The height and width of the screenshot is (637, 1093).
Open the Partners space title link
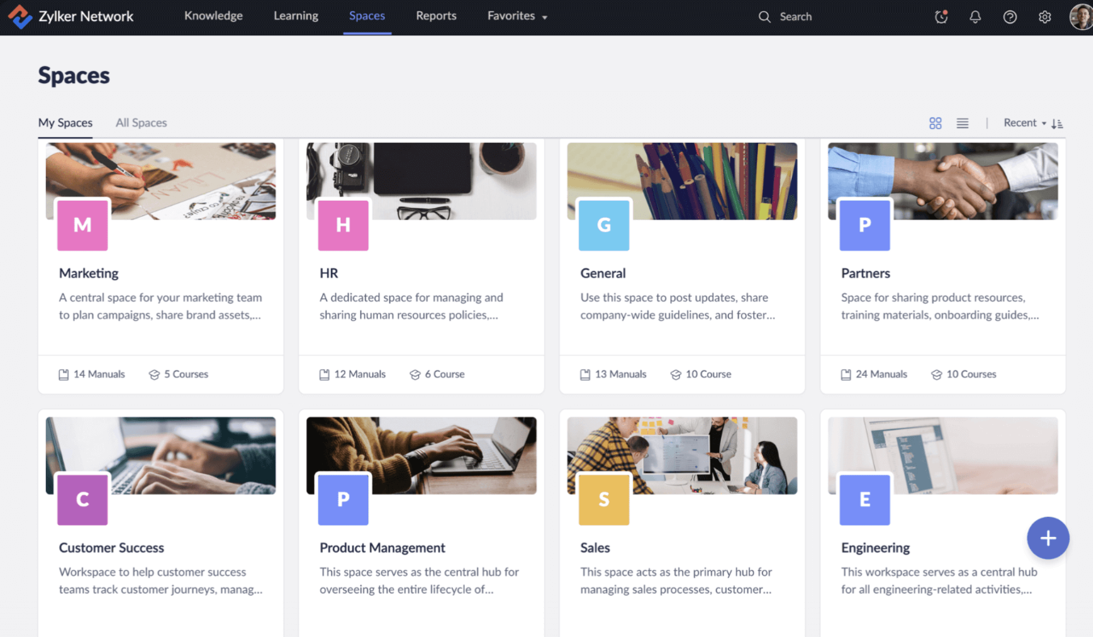865,273
